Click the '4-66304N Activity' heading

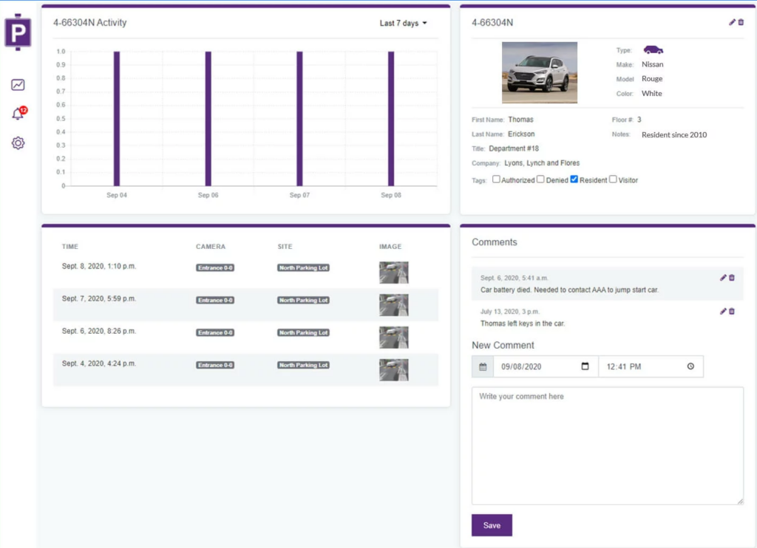[89, 23]
